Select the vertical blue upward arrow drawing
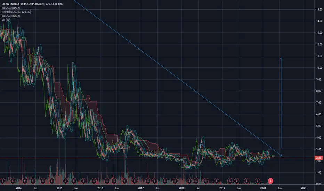The image size is (324, 191). coord(281,103)
